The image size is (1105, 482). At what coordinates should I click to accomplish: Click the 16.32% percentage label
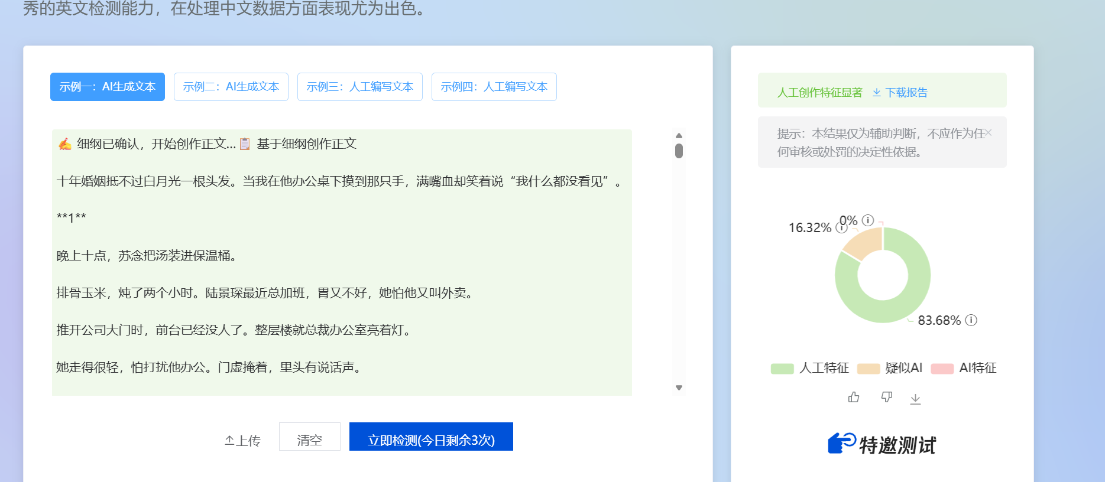pyautogui.click(x=810, y=227)
